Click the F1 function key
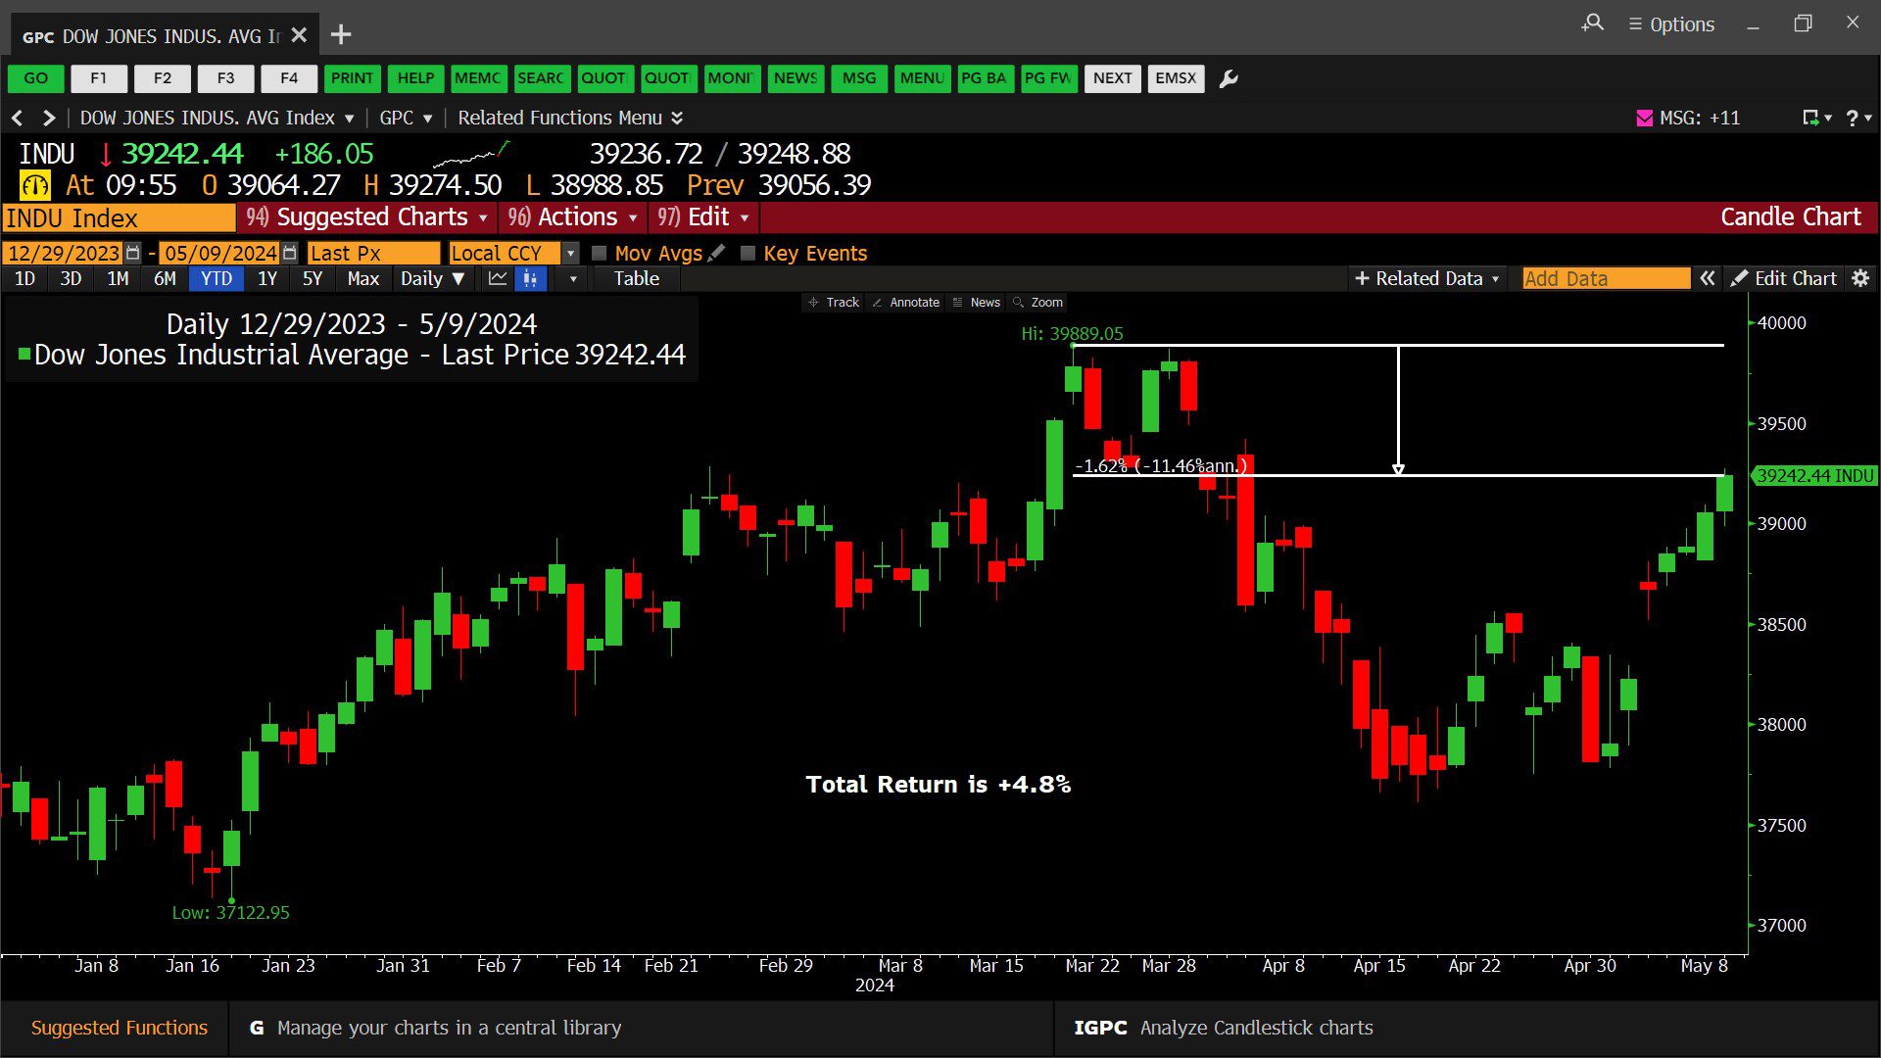1881x1058 pixels. click(99, 78)
